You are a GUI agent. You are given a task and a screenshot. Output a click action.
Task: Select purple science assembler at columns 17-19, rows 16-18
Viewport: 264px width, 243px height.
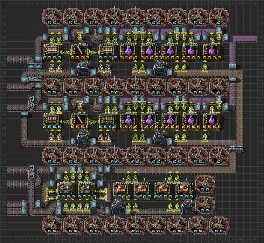click(x=128, y=121)
